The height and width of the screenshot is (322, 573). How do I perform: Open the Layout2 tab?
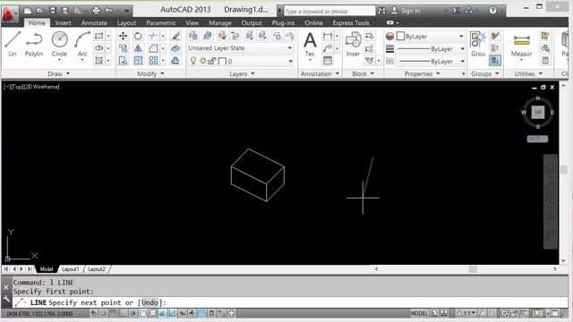[x=97, y=269]
